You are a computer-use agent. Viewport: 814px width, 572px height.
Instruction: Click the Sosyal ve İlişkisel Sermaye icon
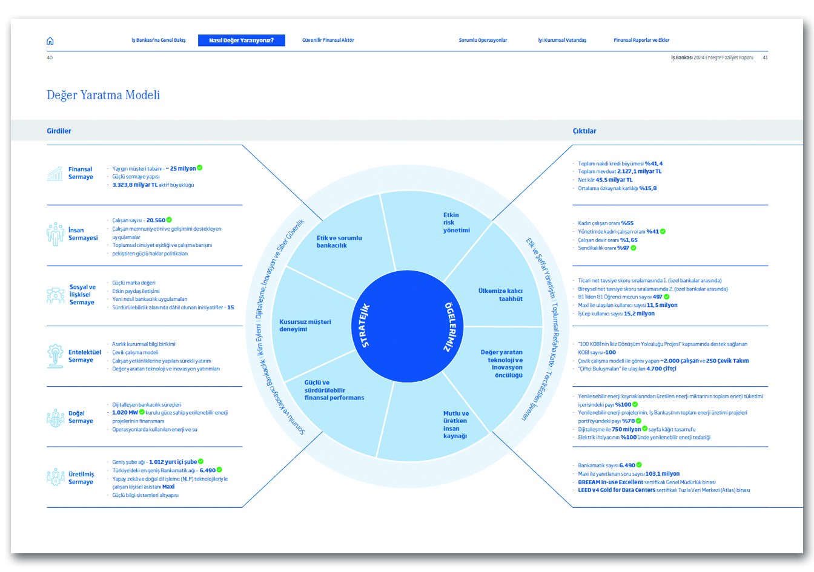coord(55,295)
